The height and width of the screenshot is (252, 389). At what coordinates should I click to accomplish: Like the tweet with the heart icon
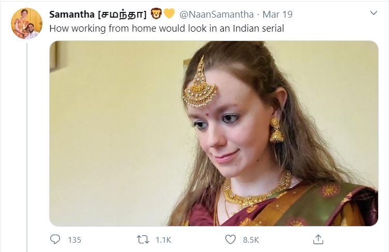[230, 239]
